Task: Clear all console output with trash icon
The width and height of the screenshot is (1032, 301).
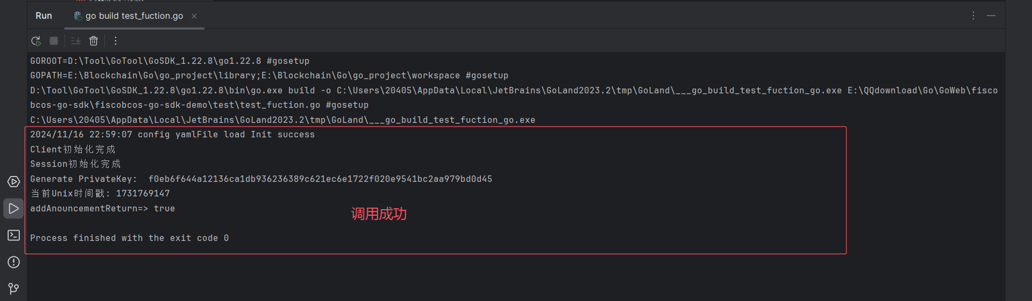Action: pos(94,41)
